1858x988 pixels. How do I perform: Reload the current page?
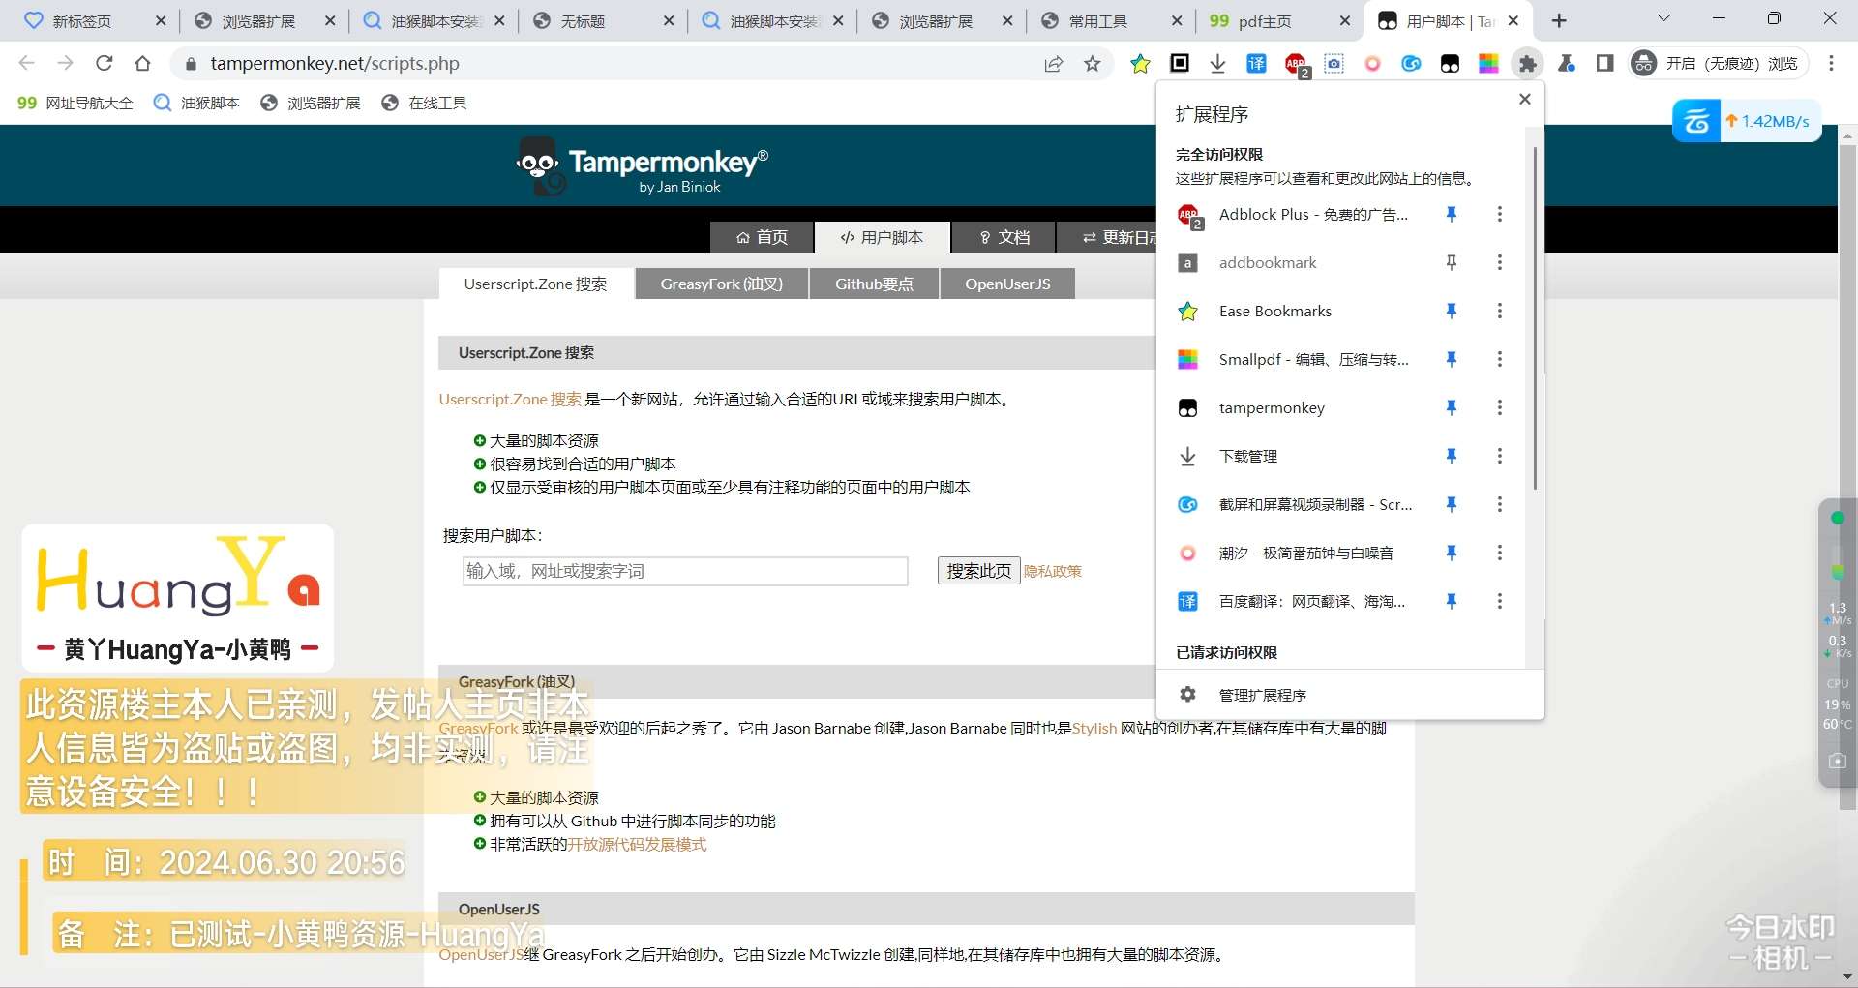tap(105, 64)
